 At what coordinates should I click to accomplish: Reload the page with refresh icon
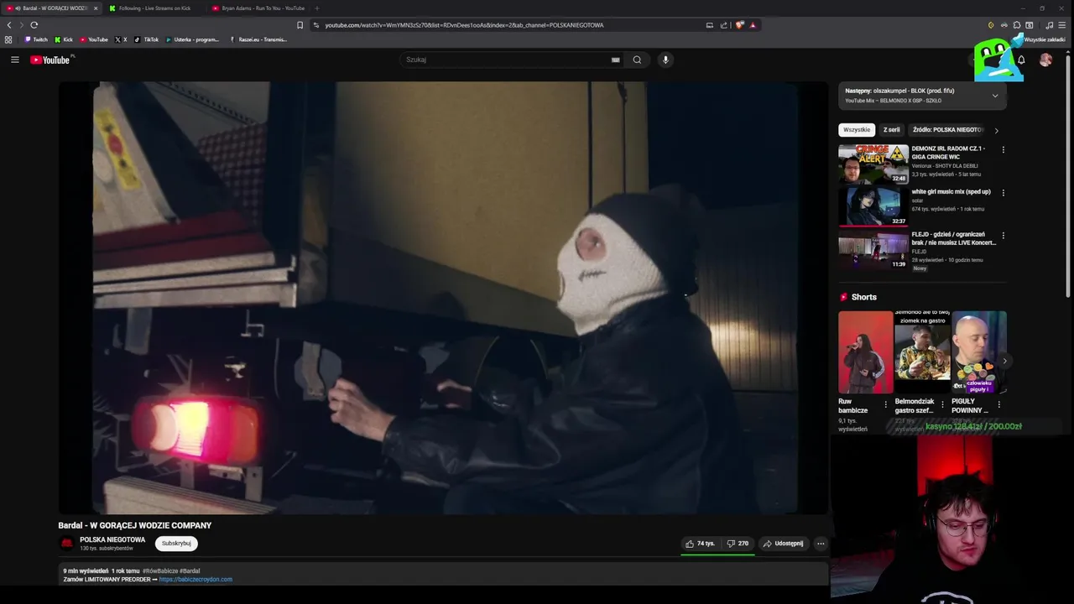(34, 25)
